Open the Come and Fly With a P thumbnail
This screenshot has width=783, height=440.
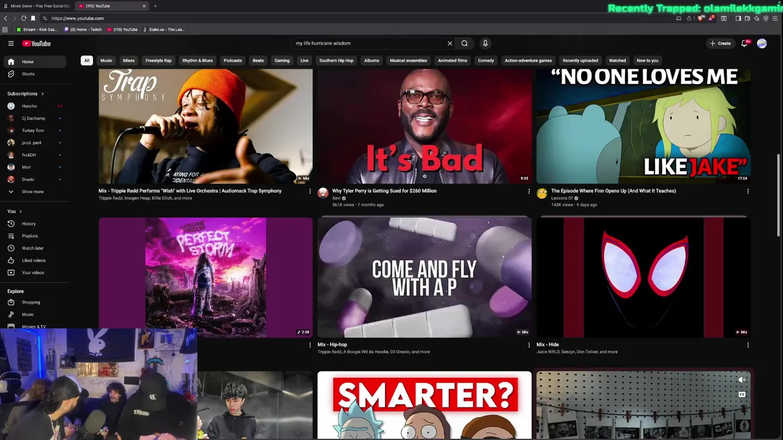coord(425,277)
